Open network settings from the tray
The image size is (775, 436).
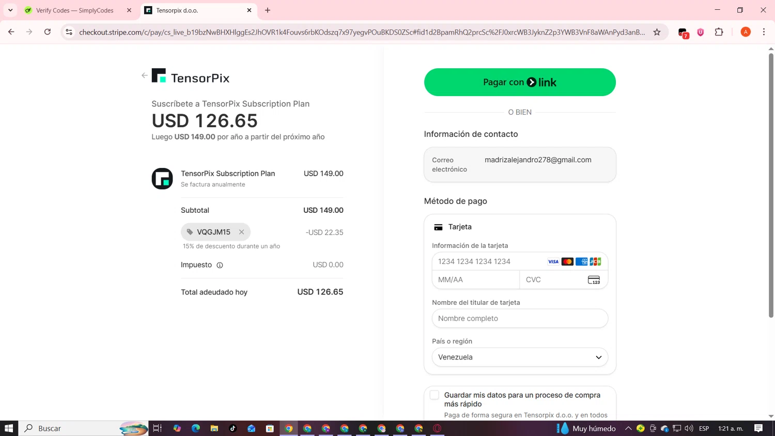point(677,428)
